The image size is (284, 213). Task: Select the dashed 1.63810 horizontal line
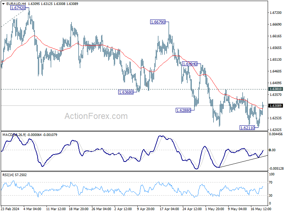[x=134, y=89]
